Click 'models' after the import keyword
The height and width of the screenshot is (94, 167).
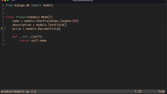(x=48, y=5)
